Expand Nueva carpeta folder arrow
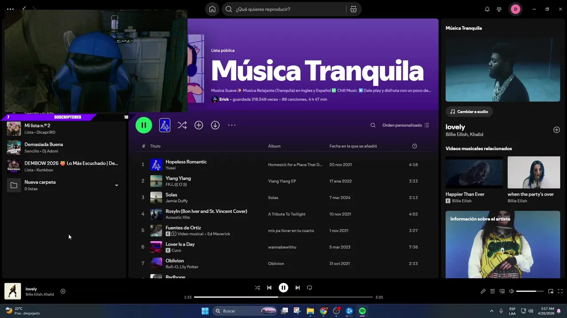Viewport: 567px width, 318px height. 117,185
